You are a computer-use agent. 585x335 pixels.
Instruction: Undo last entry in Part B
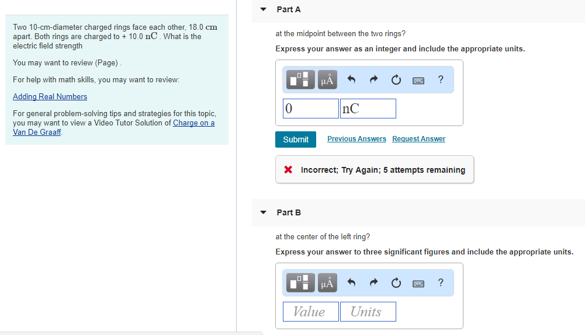pos(352,284)
